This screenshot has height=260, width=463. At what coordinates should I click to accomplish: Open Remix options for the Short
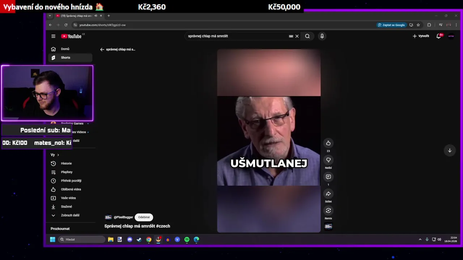(328, 211)
